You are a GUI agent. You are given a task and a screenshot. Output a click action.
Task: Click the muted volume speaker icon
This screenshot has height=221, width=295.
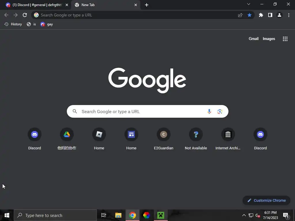click(258, 215)
